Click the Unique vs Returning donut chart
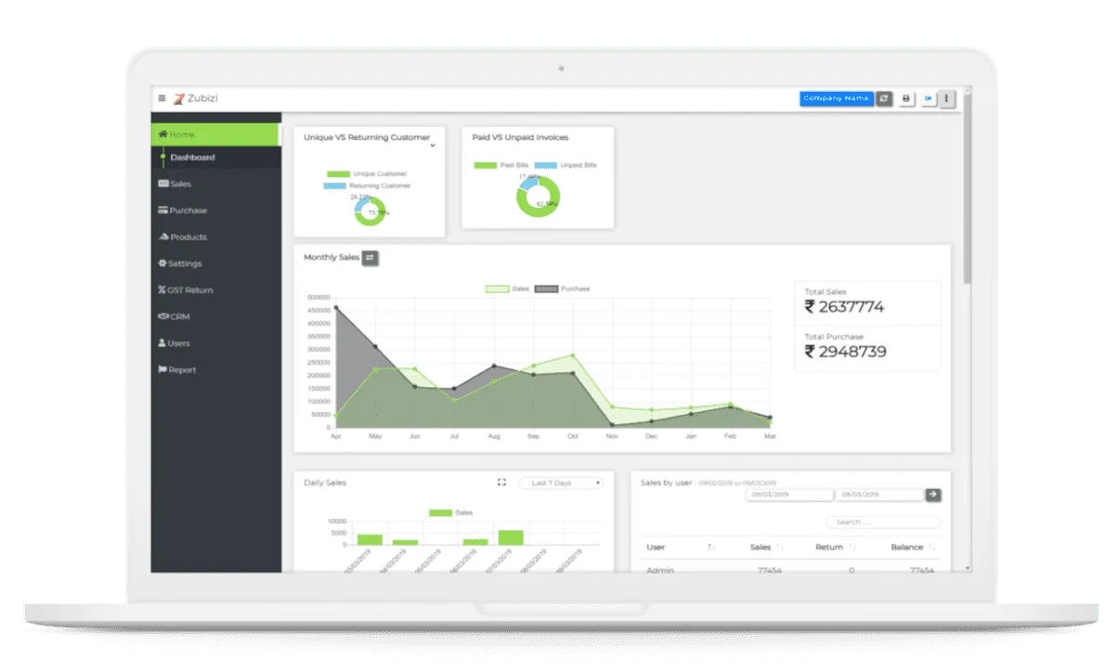1118x670 pixels. point(370,211)
